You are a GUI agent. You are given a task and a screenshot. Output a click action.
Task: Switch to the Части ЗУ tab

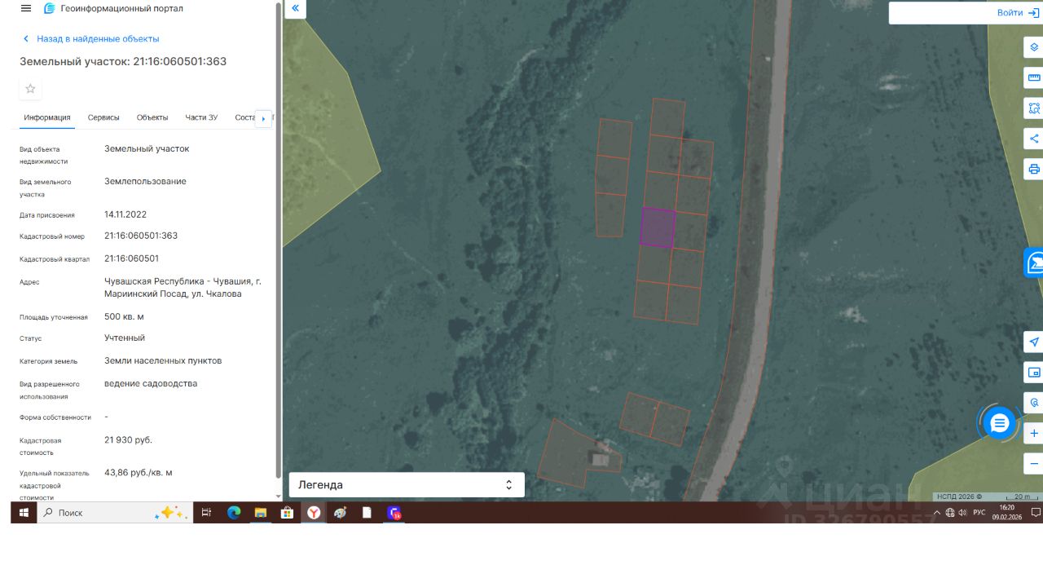click(x=201, y=117)
